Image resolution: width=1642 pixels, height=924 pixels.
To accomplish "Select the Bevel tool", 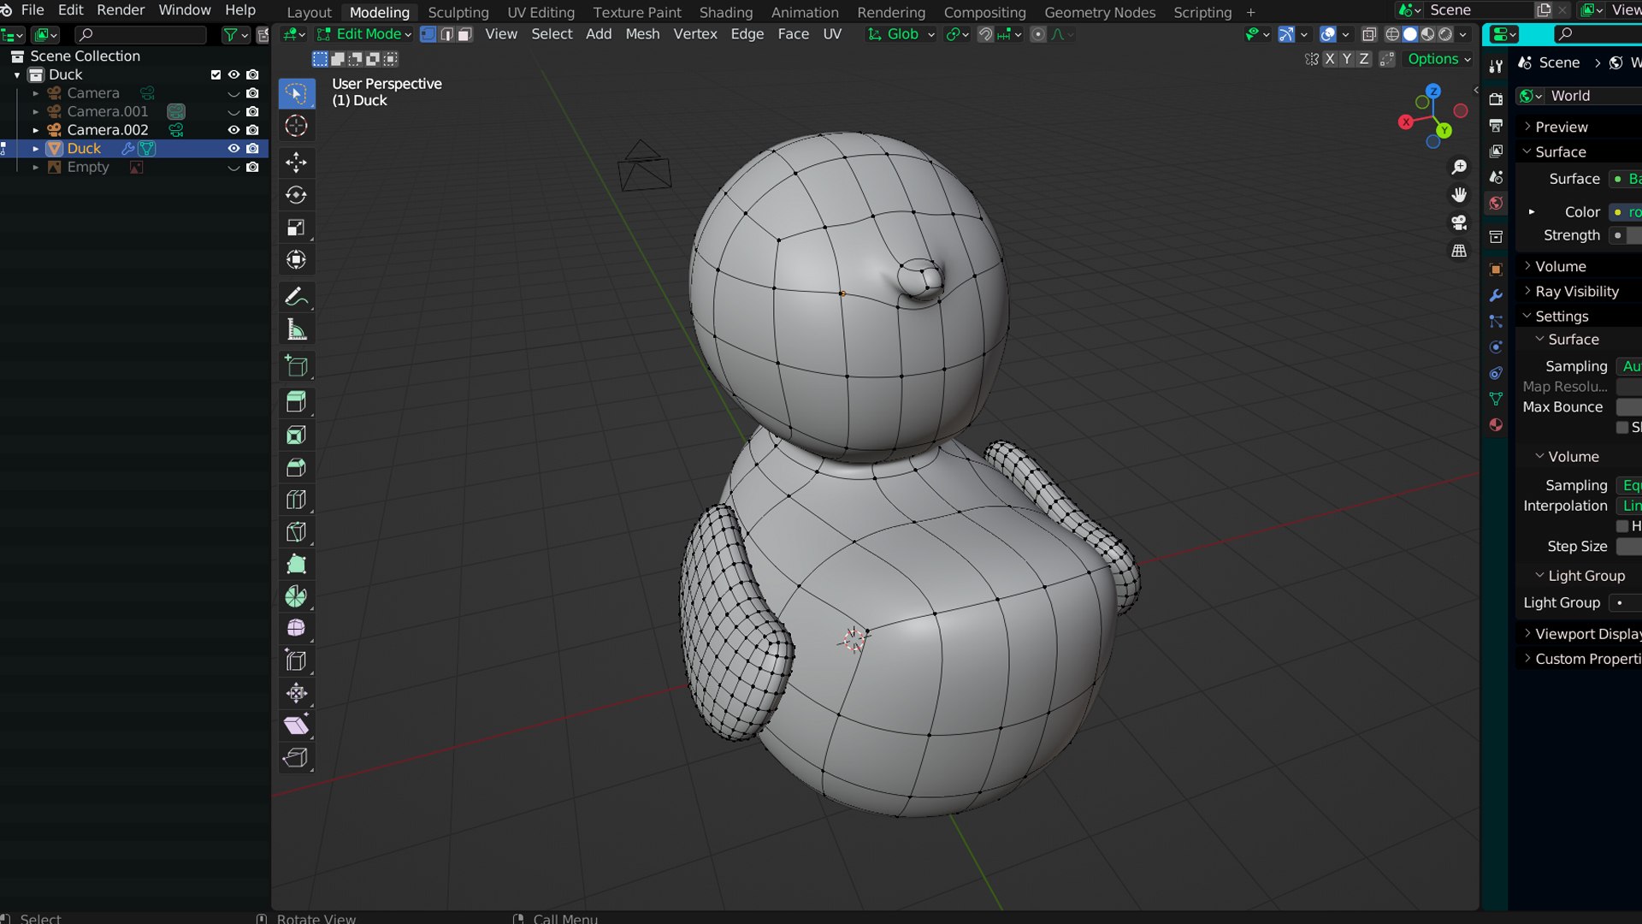I will [296, 467].
